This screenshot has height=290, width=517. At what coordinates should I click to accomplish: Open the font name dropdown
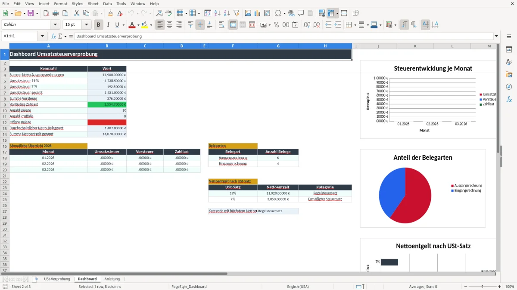coord(55,25)
